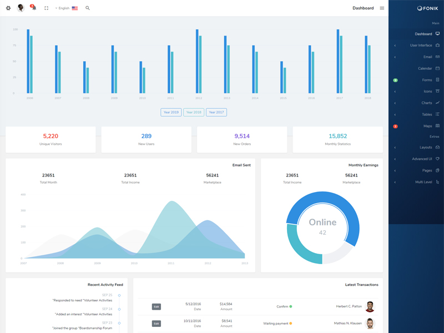Expand the User Interface submenu
Screen dimensions: 444x333
pyautogui.click(x=421, y=46)
